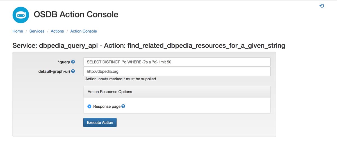Click the 'Action inputs marked * must be supplied' note
The height and width of the screenshot is (145, 337).
tap(121, 79)
